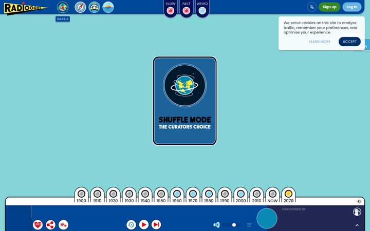This screenshot has height=231, width=370.
Task: Adjust the volume slider
Action: click(x=231, y=225)
